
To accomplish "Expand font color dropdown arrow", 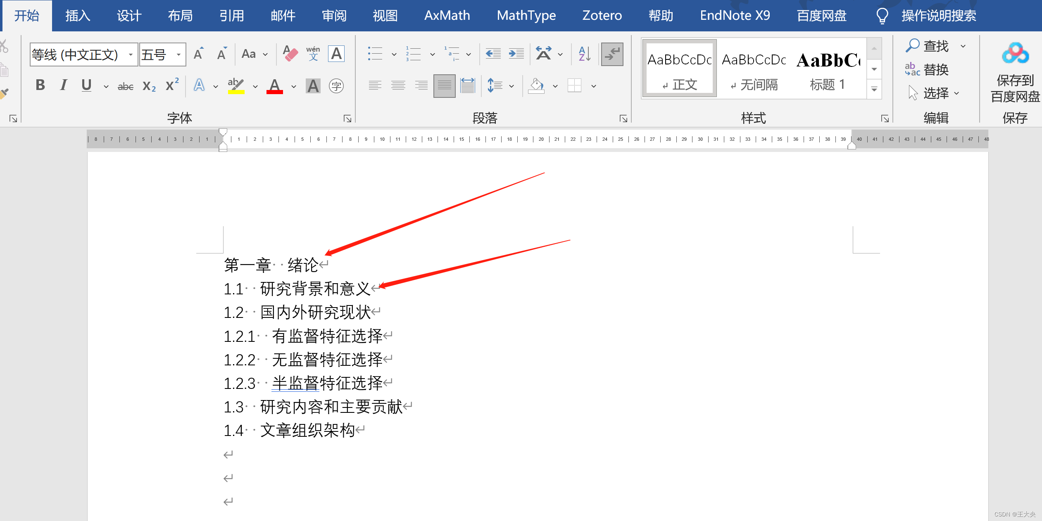I will (293, 86).
